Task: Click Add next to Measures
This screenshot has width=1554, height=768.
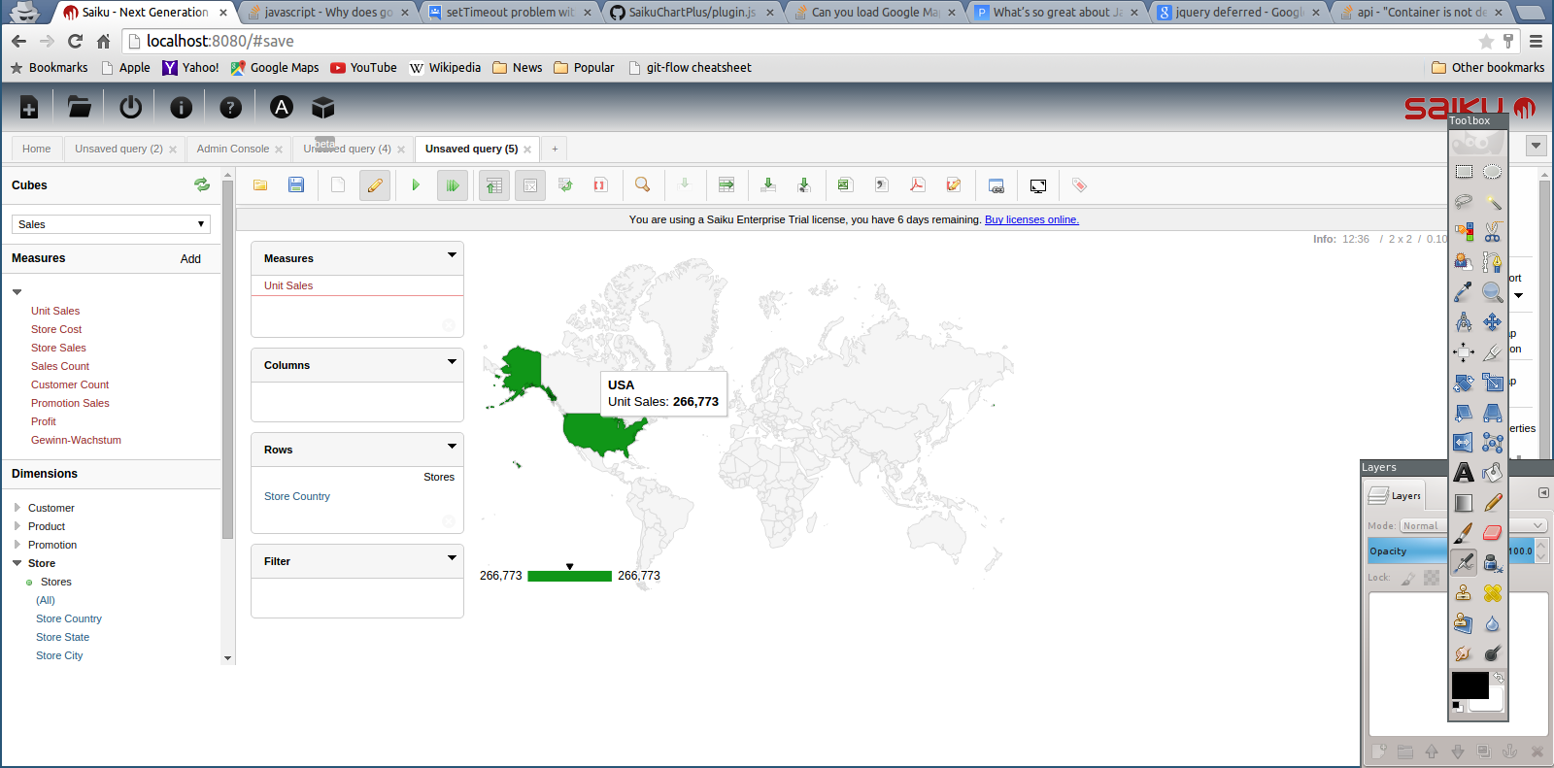Action: coord(190,259)
